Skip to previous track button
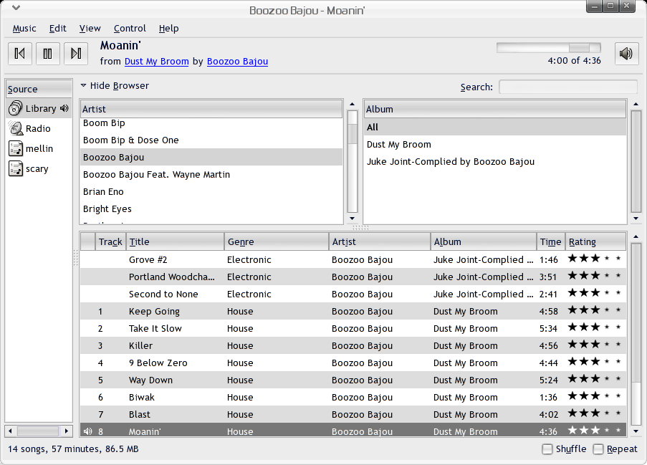 [x=20, y=54]
